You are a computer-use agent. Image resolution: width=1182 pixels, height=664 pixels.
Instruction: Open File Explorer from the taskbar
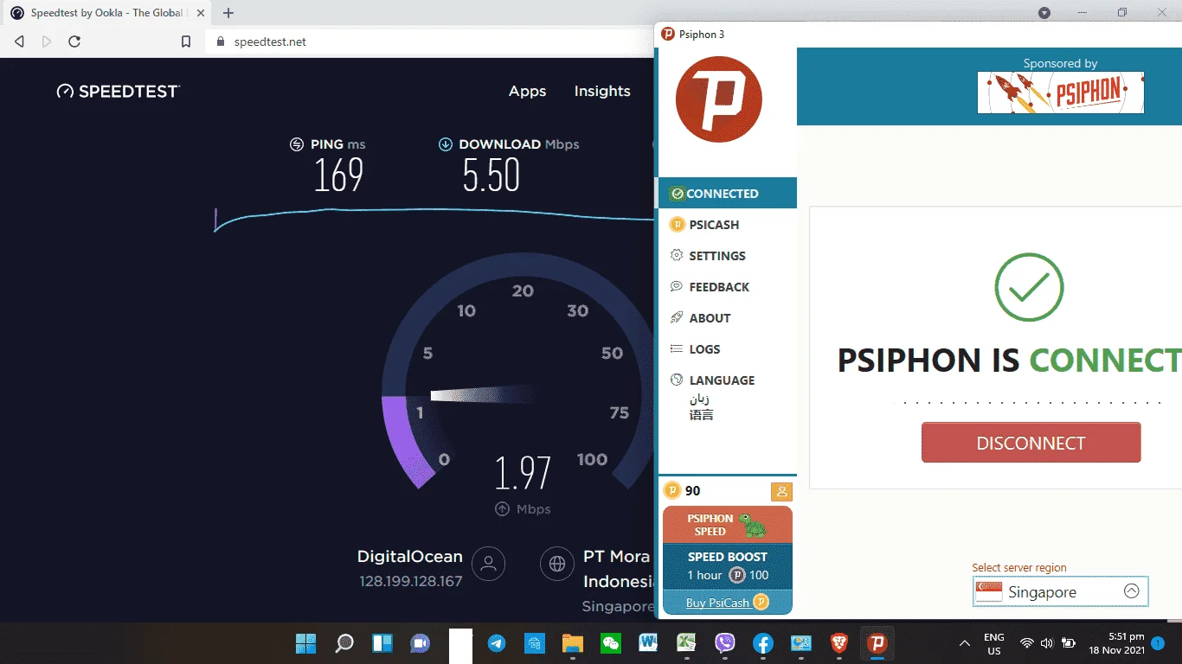573,643
